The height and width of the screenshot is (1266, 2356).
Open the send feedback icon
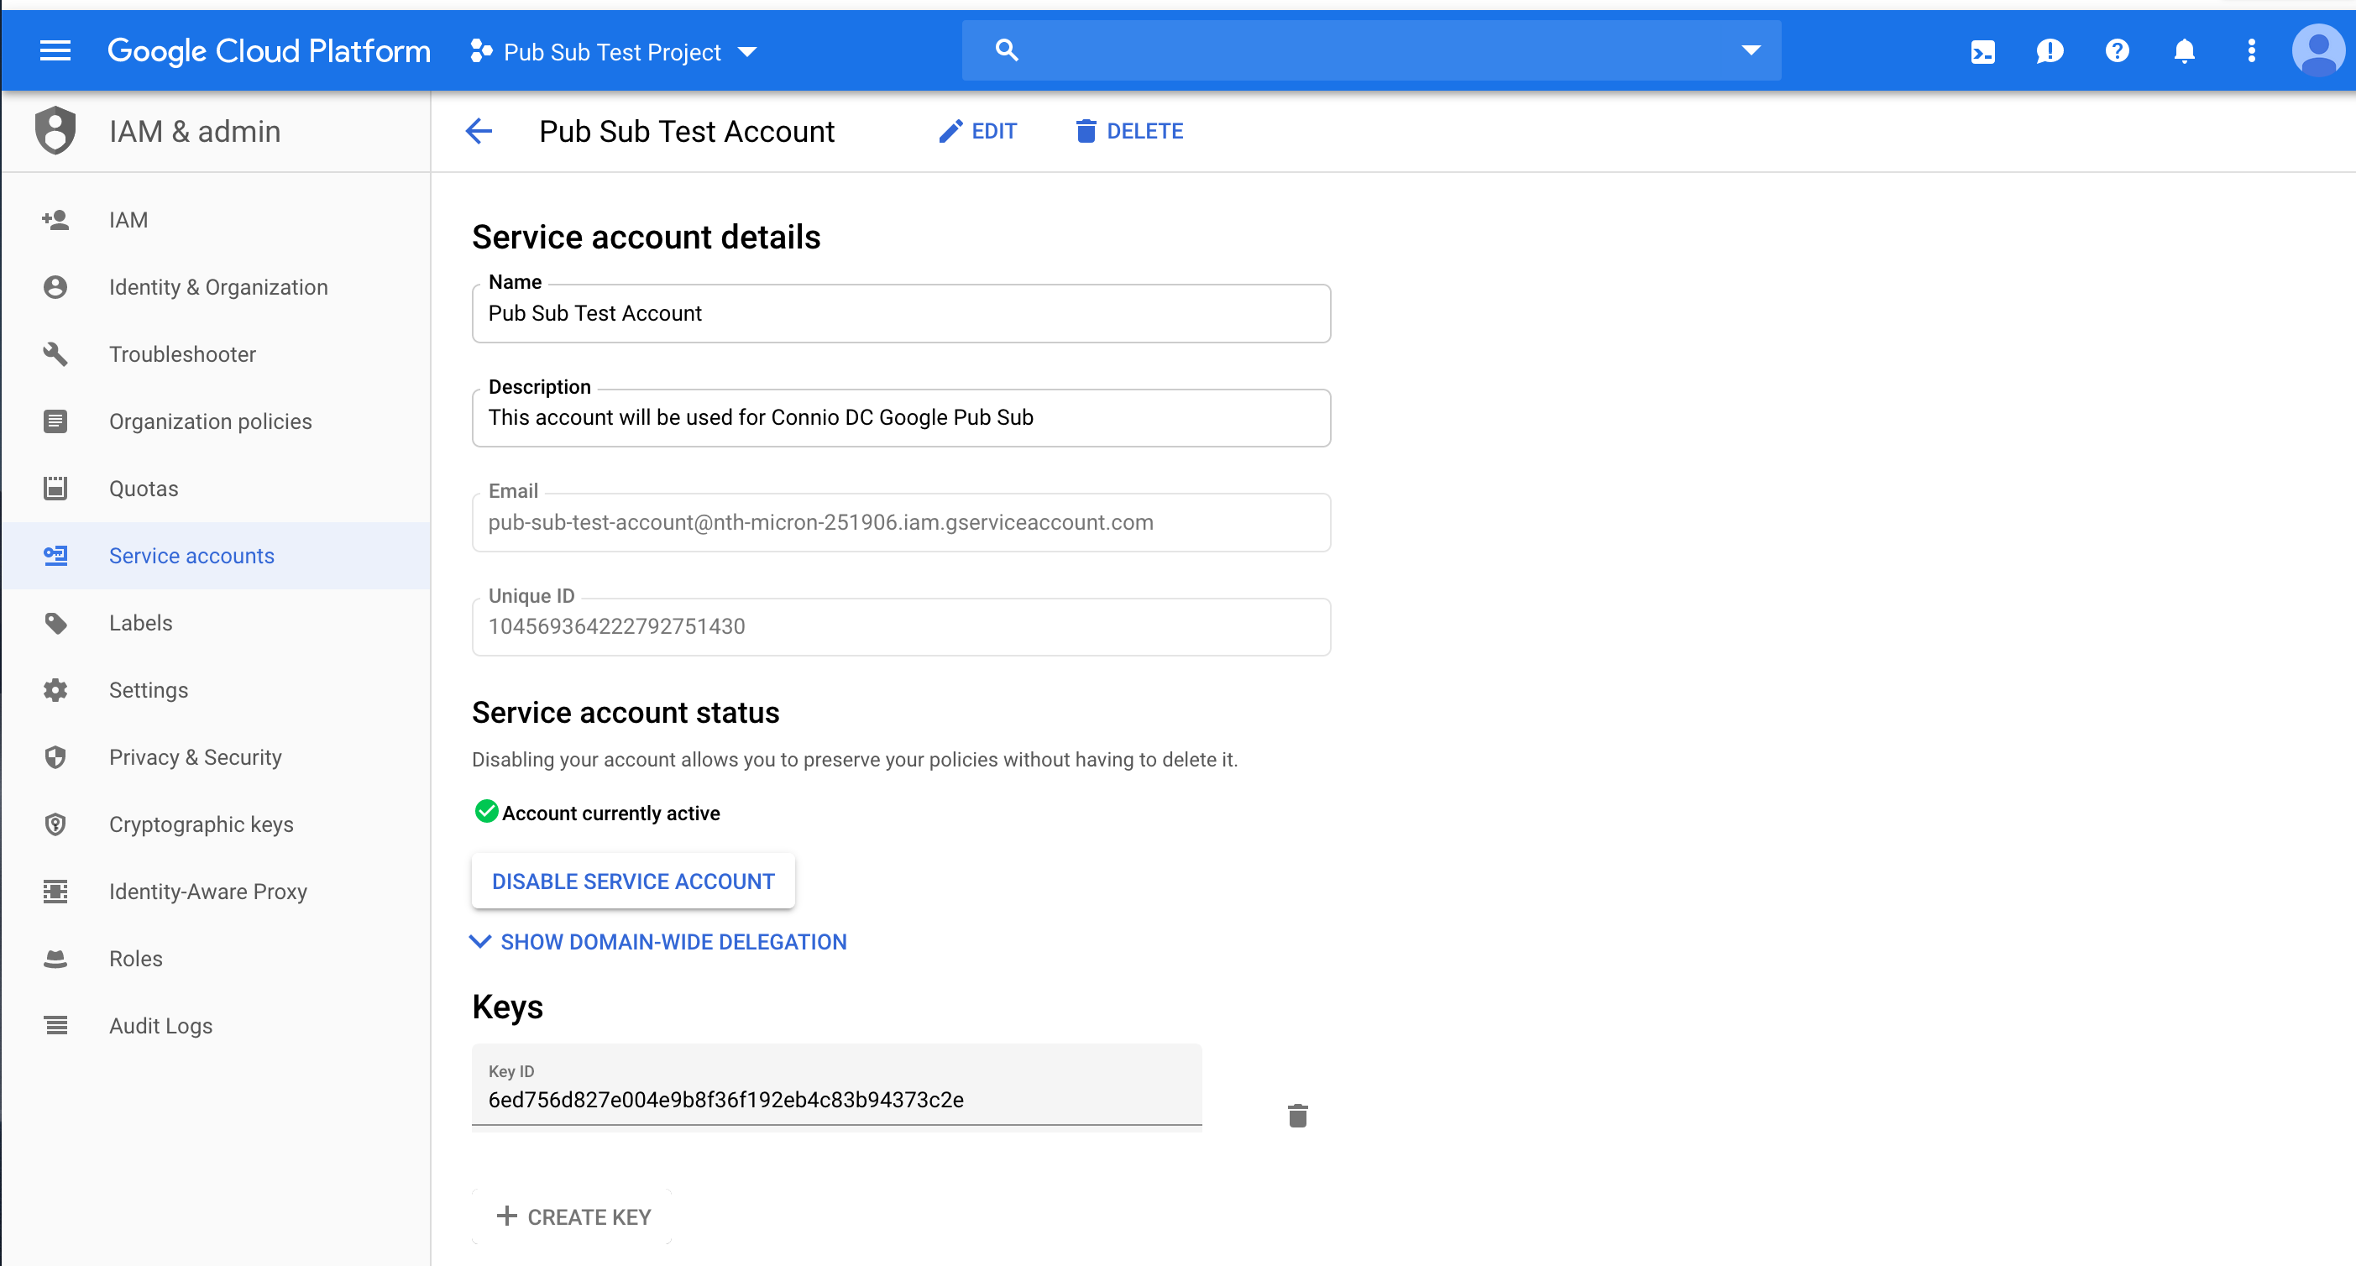tap(2049, 51)
